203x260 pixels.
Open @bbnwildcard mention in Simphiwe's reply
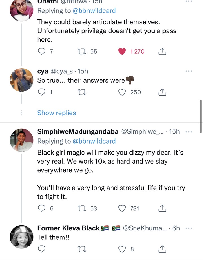click(94, 141)
